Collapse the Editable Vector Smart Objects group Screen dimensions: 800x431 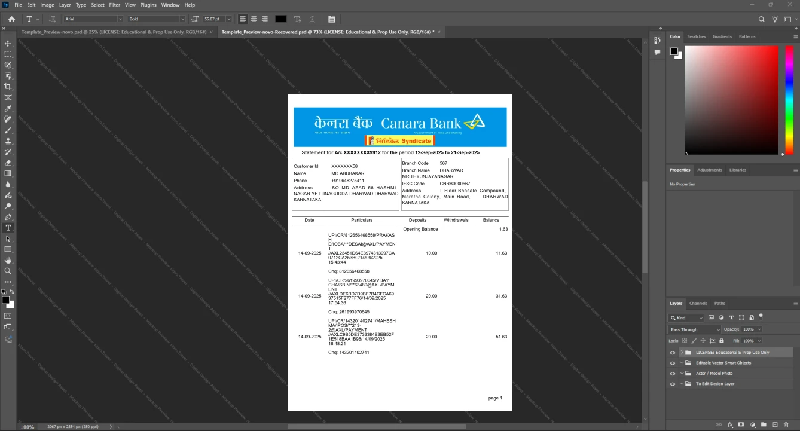[682, 363]
